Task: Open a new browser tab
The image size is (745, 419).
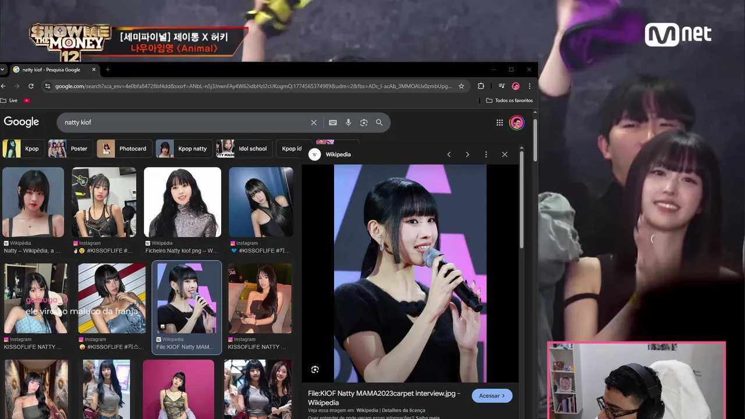Action: point(108,69)
